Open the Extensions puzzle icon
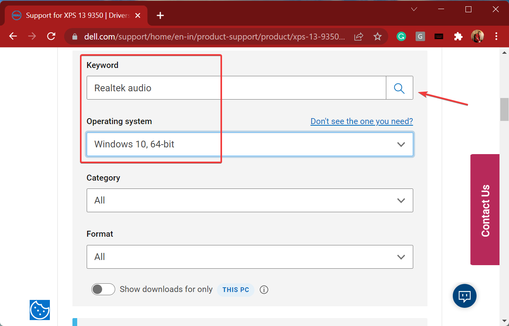This screenshot has width=509, height=326. coord(458,37)
